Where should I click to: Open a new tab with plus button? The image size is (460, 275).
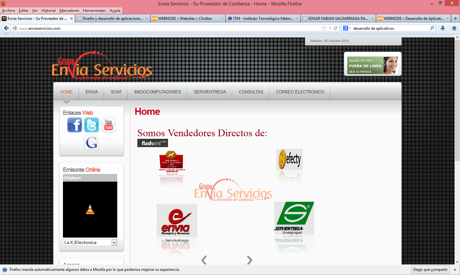point(456,19)
